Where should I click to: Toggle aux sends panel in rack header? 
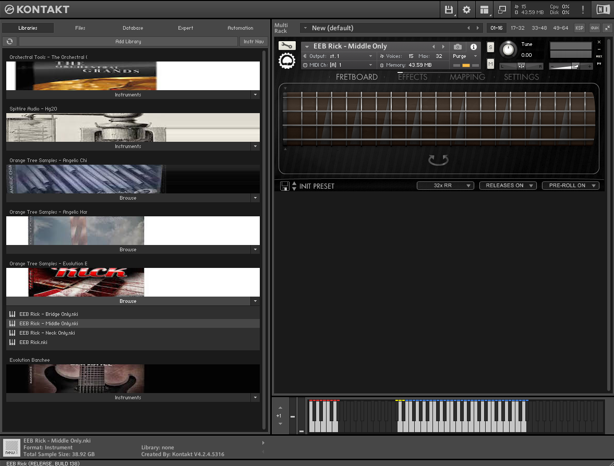pos(594,28)
